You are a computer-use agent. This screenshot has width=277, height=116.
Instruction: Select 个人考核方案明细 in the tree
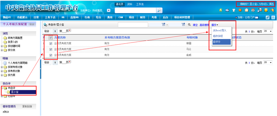(x=18, y=63)
